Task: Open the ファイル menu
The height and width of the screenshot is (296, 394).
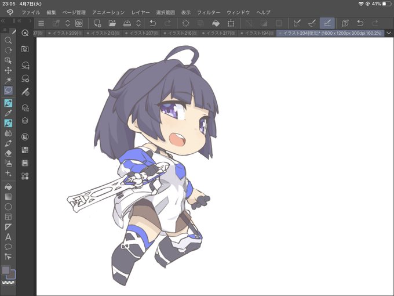Action: pyautogui.click(x=31, y=12)
